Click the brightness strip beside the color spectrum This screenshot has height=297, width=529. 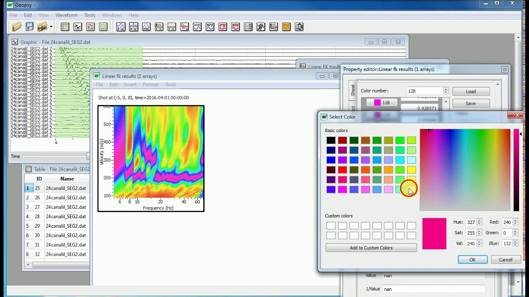click(516, 170)
